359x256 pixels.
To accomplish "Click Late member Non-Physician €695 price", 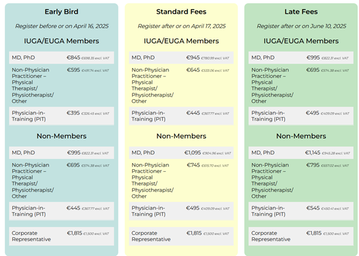I will [313, 70].
